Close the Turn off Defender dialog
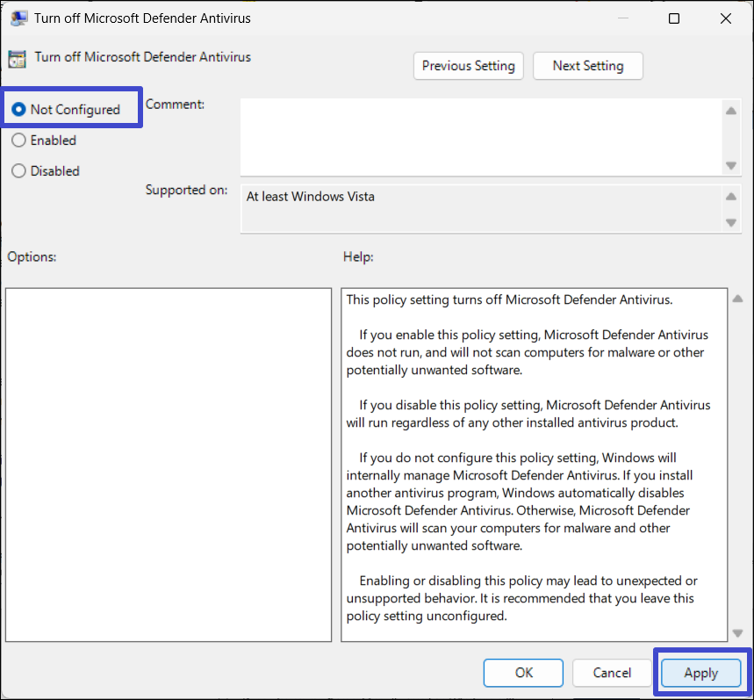This screenshot has height=700, width=754. (x=726, y=18)
